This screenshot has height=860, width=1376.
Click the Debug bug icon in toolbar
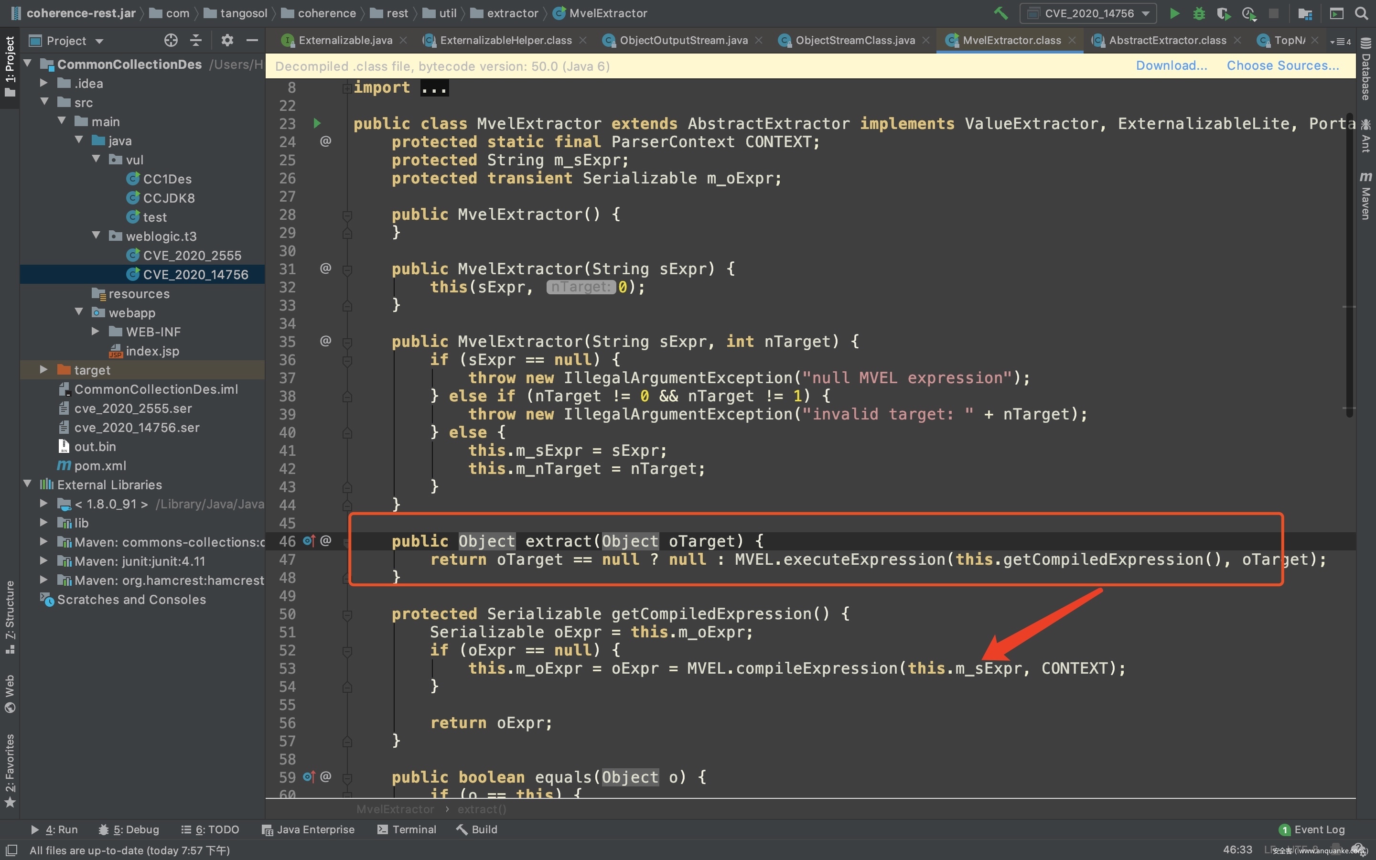coord(1199,13)
